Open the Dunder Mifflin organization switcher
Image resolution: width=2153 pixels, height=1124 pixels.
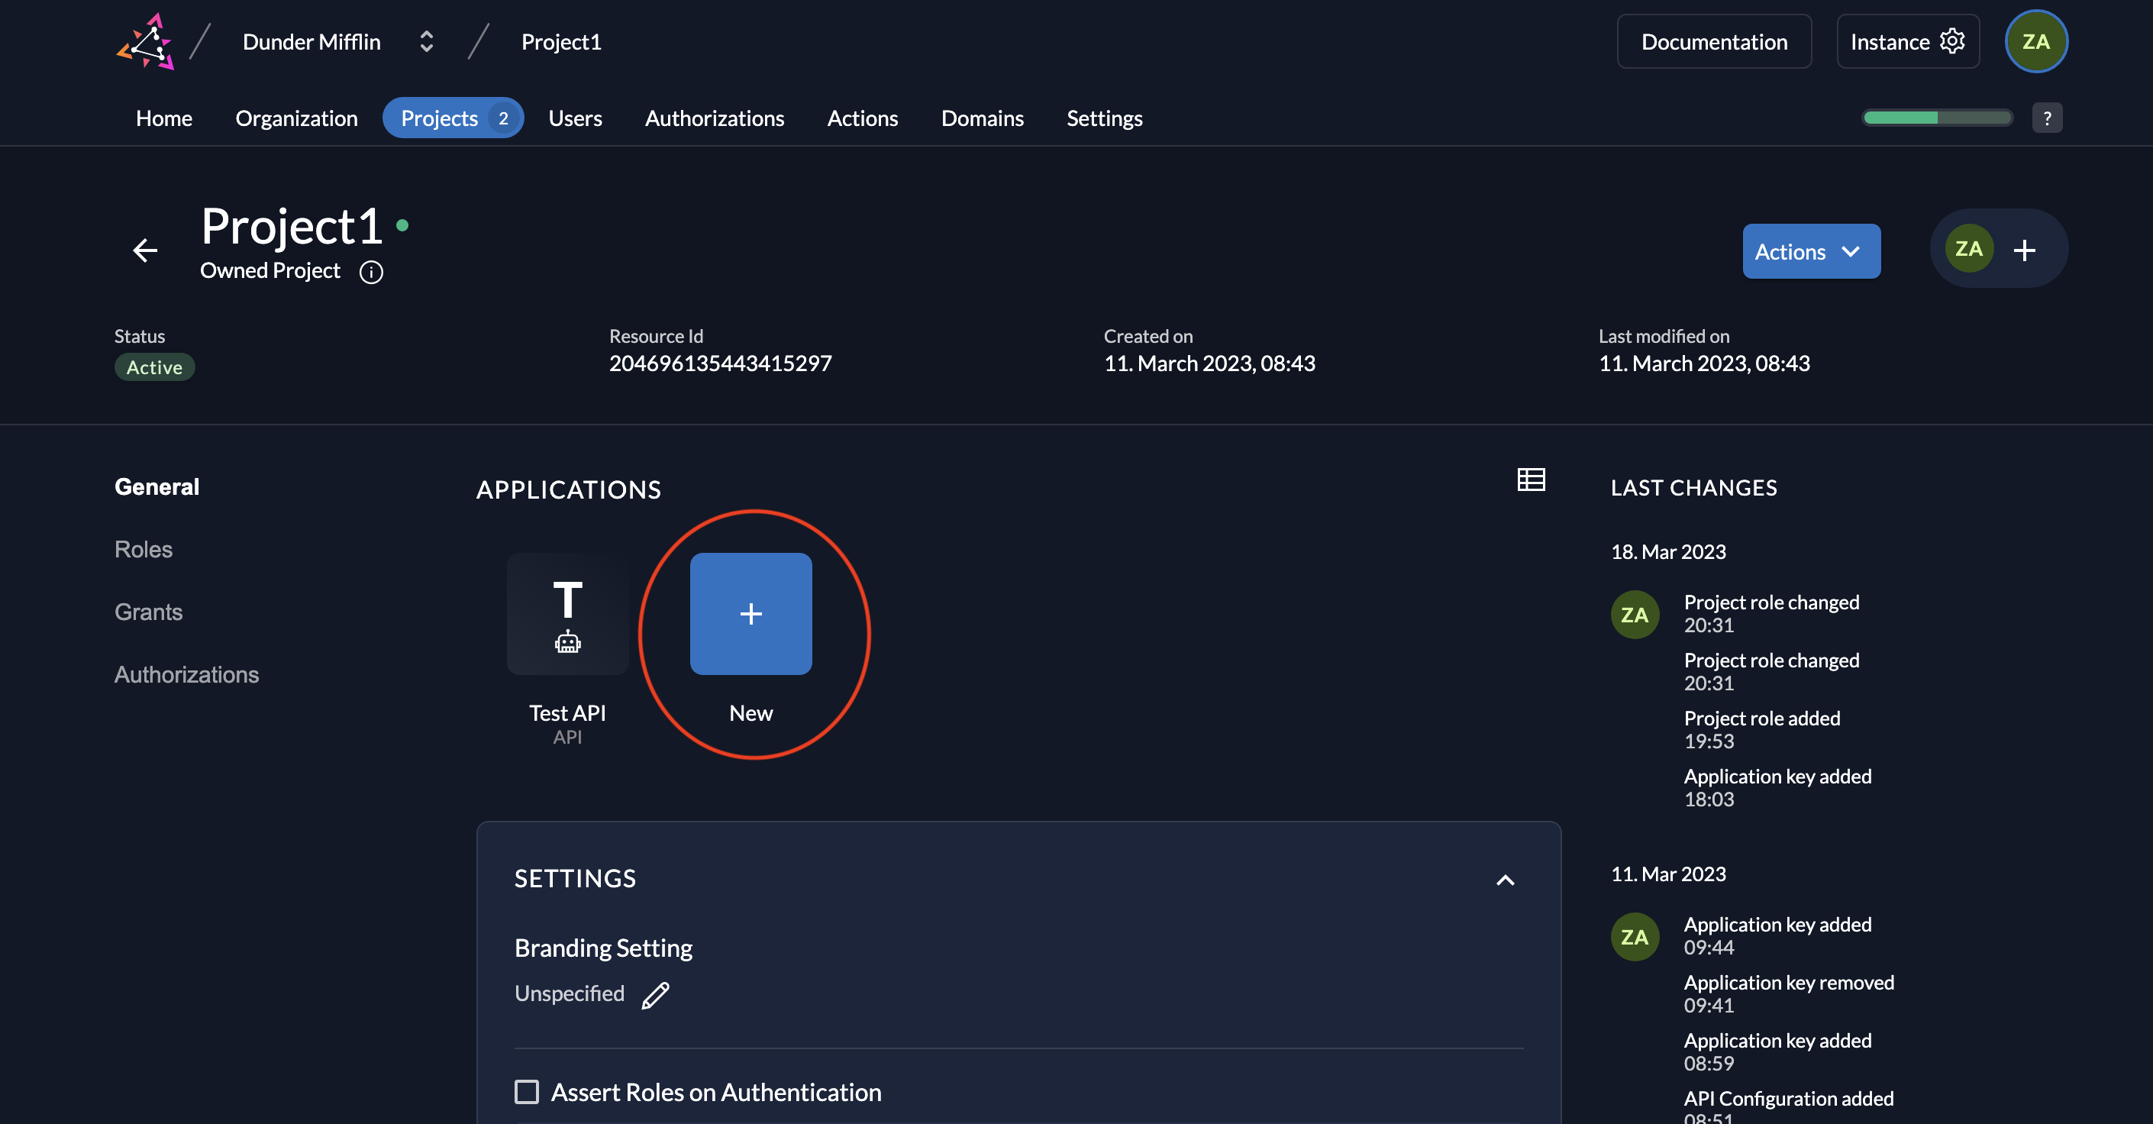pyautogui.click(x=334, y=40)
